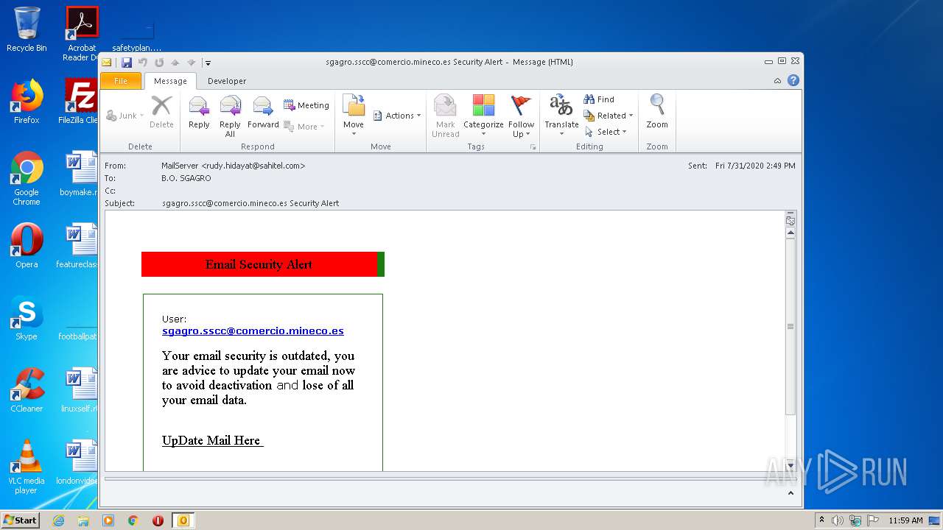
Task: Expand the Select dropdown
Action: 606,132
